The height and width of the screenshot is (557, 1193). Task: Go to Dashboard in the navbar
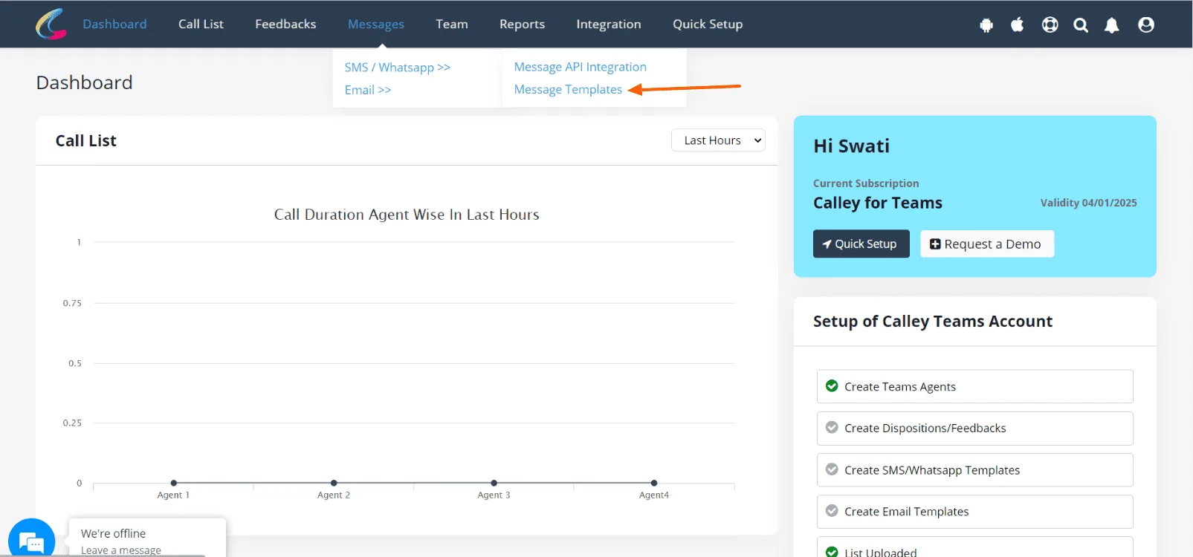(x=114, y=24)
